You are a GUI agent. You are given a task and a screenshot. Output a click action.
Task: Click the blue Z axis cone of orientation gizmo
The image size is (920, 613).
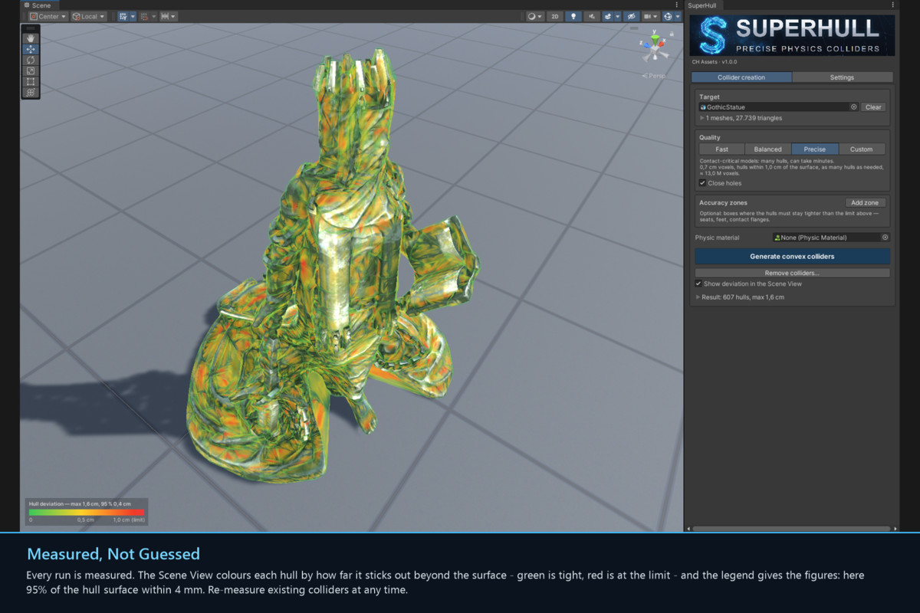[x=646, y=45]
